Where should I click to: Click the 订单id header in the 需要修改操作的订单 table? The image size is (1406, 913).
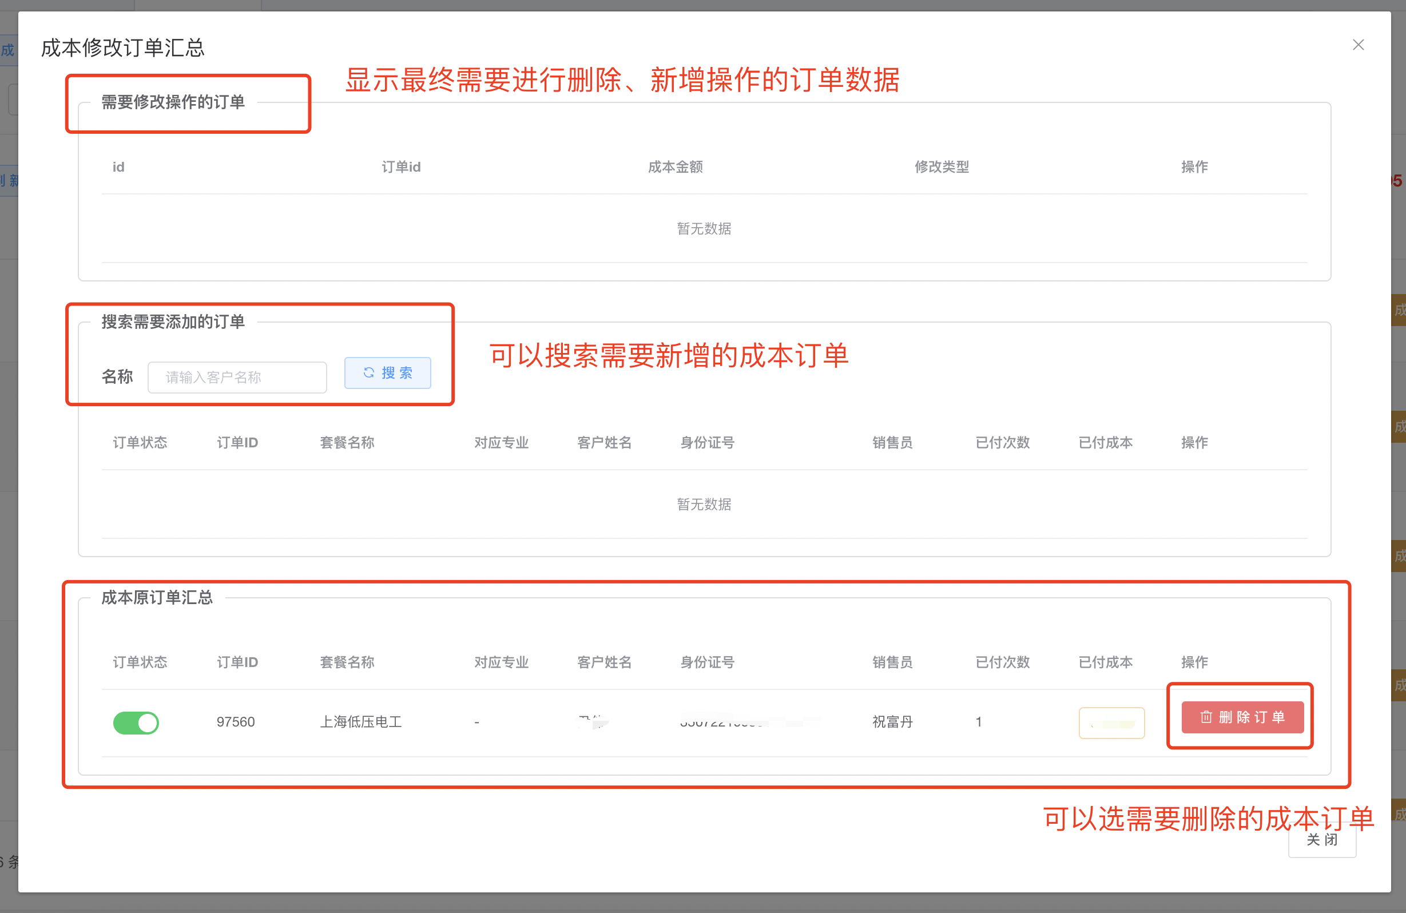click(x=401, y=167)
